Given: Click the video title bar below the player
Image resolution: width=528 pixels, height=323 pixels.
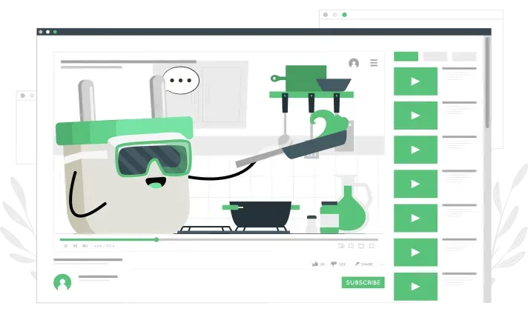Looking at the screenshot, I should point(88,260).
